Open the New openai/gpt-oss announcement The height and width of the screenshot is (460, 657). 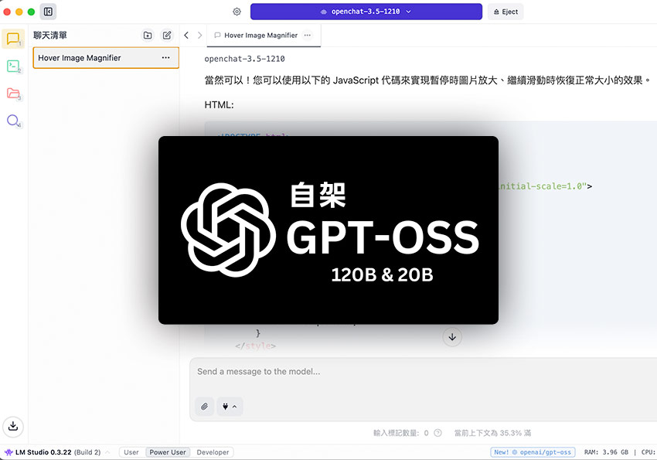pos(533,452)
